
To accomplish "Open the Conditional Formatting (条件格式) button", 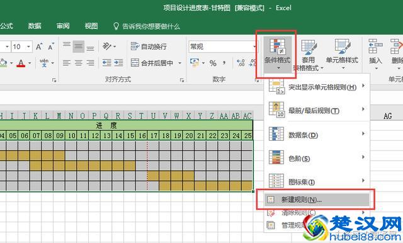I will [278, 54].
